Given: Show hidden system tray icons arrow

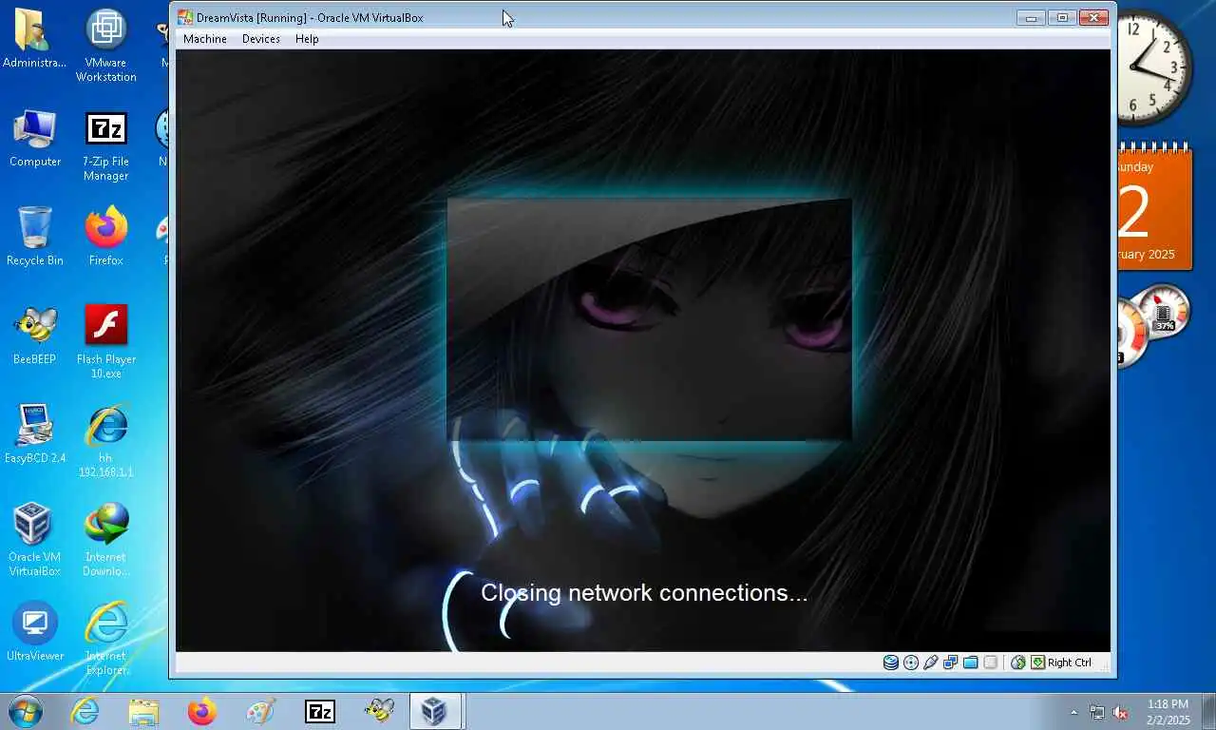Looking at the screenshot, I should 1074,712.
